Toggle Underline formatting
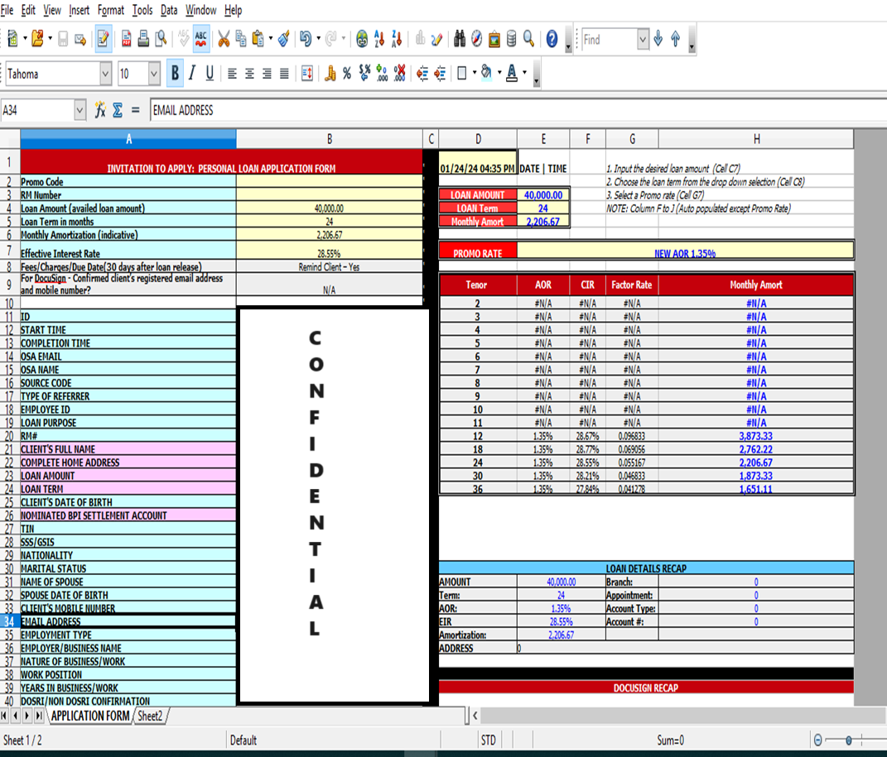 210,74
